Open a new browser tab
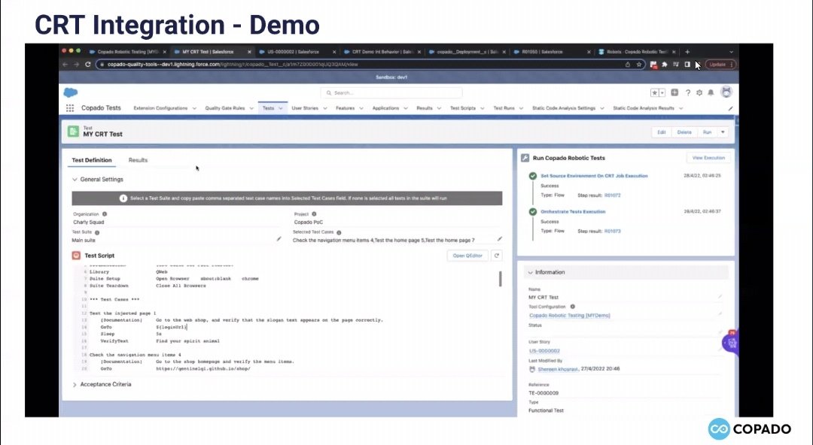The width and height of the screenshot is (813, 445). pyautogui.click(x=687, y=52)
